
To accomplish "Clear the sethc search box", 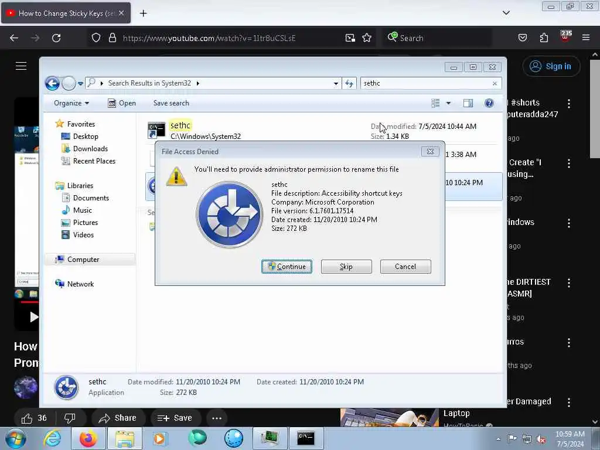I will (x=495, y=83).
